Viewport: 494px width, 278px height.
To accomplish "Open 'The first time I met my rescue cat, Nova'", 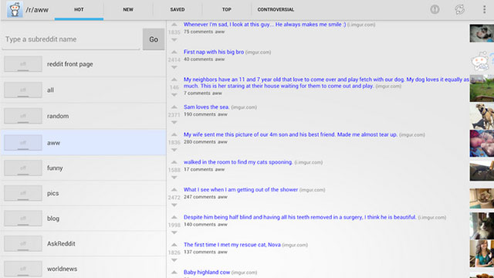I will click(232, 245).
